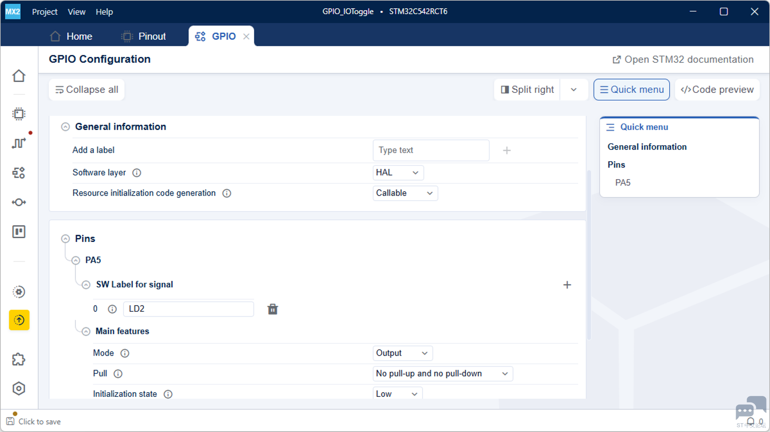
Task: Open the Home icon in left sidebar
Action: tap(19, 76)
